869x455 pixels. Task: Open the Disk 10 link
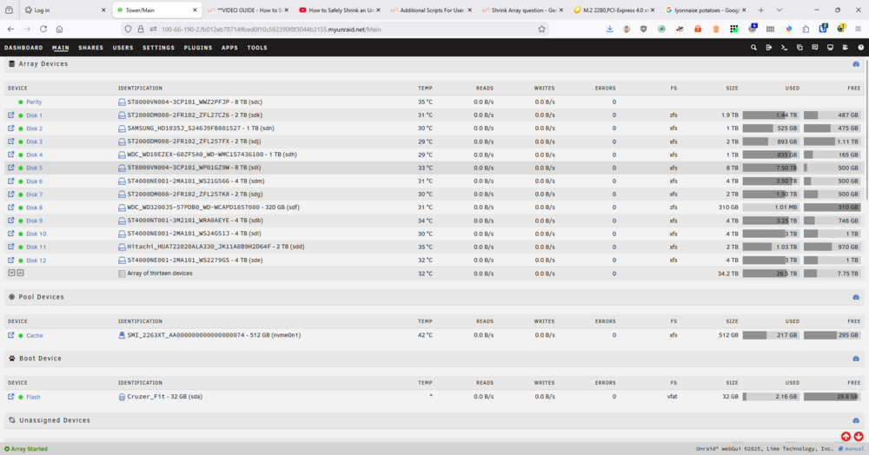click(36, 234)
